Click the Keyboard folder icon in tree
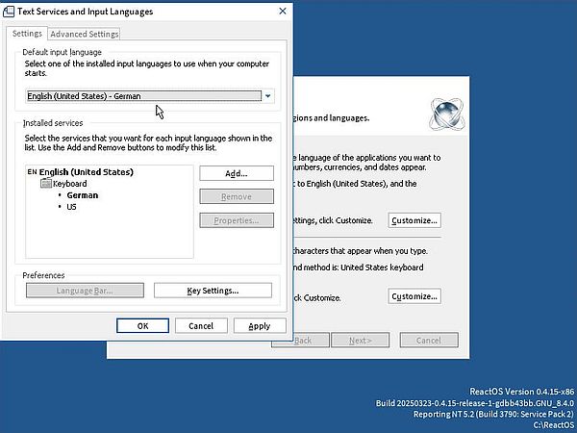The image size is (577, 433). click(x=46, y=183)
